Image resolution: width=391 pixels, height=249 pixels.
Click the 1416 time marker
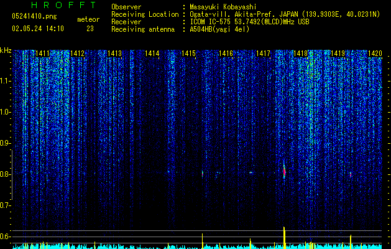point(226,54)
